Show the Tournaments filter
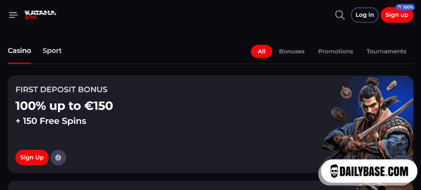 point(386,51)
